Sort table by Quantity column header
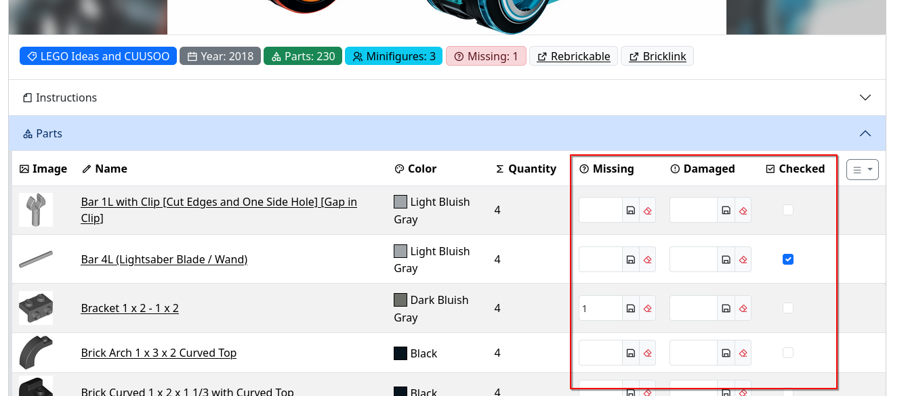 click(x=526, y=169)
